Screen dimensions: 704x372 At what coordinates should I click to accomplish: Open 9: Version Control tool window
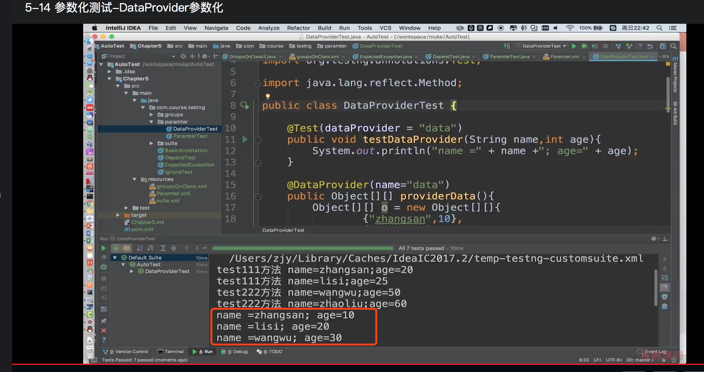126,352
